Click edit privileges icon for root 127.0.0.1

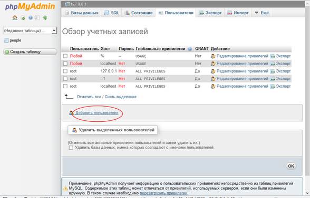(x=213, y=71)
